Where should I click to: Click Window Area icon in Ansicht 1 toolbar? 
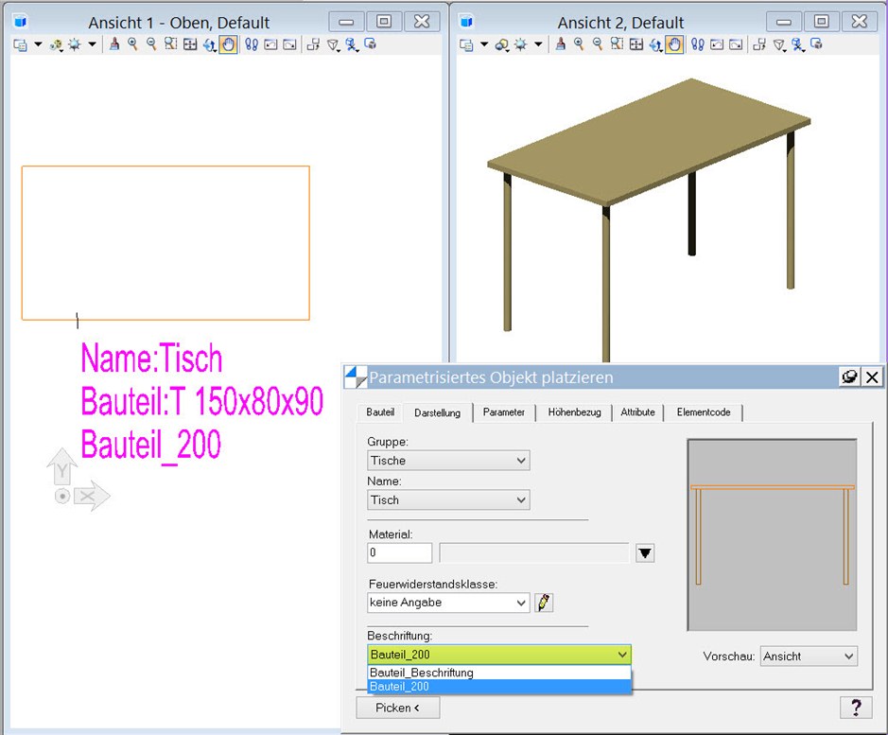(x=170, y=44)
